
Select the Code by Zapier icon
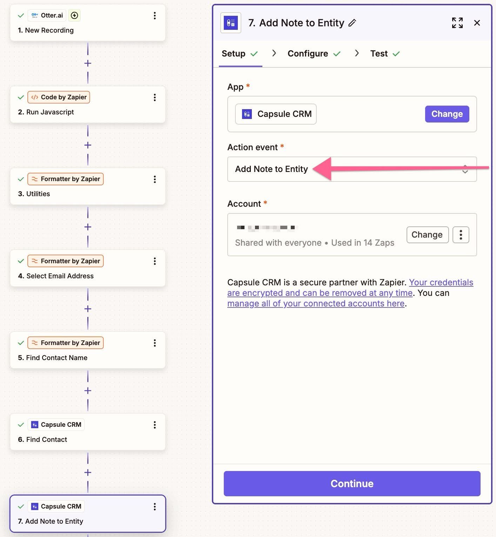[35, 97]
